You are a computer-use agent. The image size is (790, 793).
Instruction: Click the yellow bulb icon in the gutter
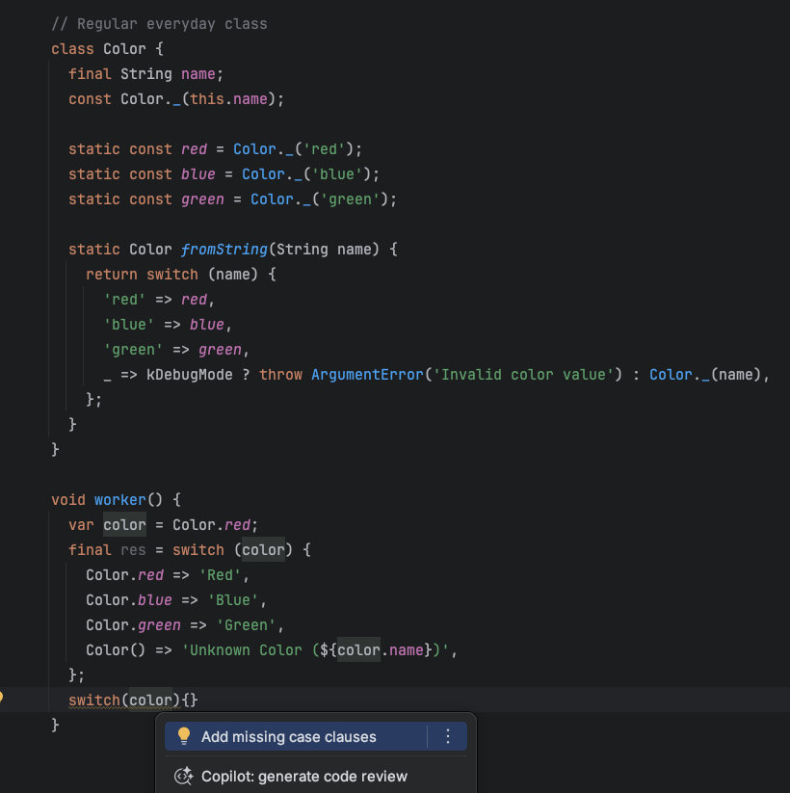pyautogui.click(x=1, y=698)
